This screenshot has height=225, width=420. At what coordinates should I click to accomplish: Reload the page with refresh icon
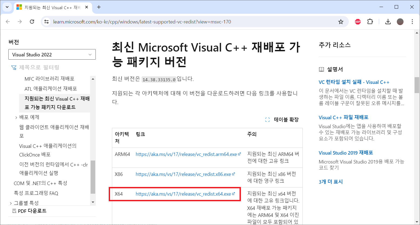[32, 22]
